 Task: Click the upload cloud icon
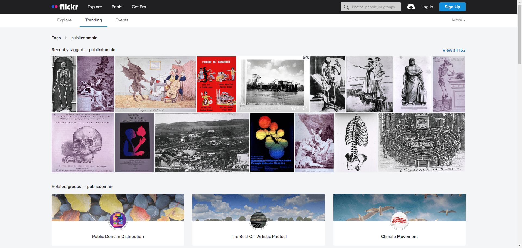411,7
